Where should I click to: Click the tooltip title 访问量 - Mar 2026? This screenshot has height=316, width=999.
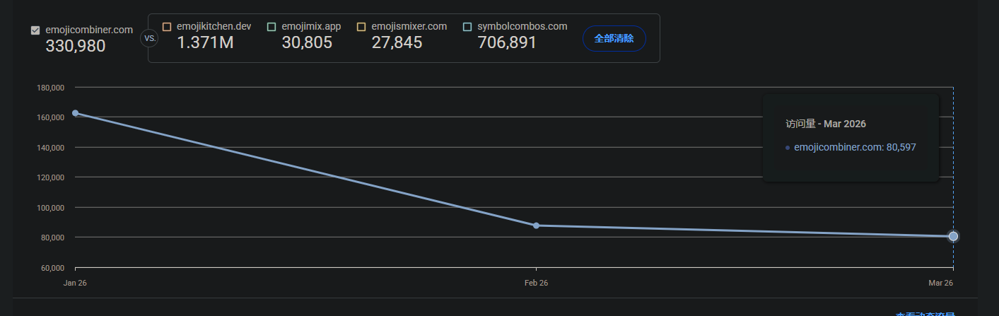826,124
